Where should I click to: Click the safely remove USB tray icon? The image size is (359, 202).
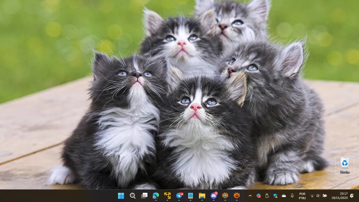pos(267,196)
